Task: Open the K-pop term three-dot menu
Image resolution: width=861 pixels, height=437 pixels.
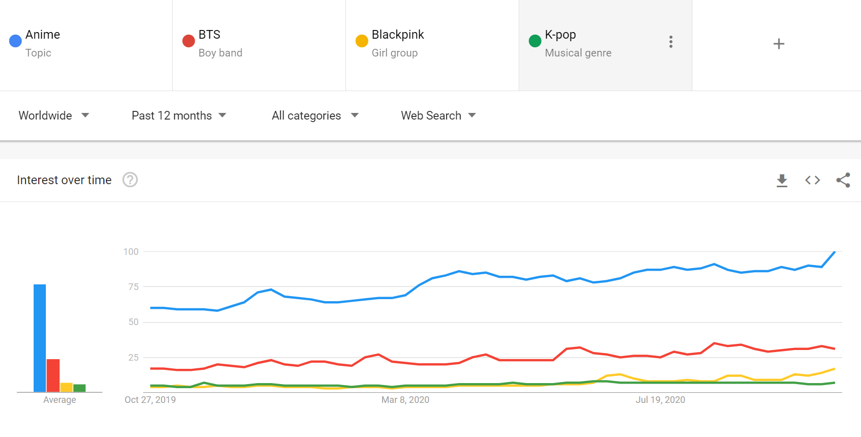Action: tap(670, 42)
